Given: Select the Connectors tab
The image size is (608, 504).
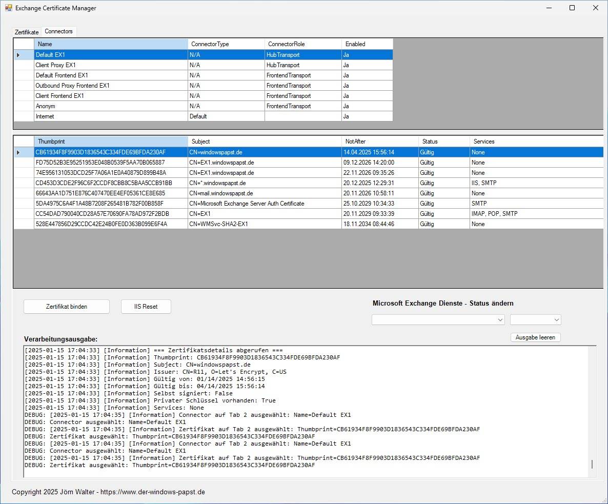Looking at the screenshot, I should (58, 31).
